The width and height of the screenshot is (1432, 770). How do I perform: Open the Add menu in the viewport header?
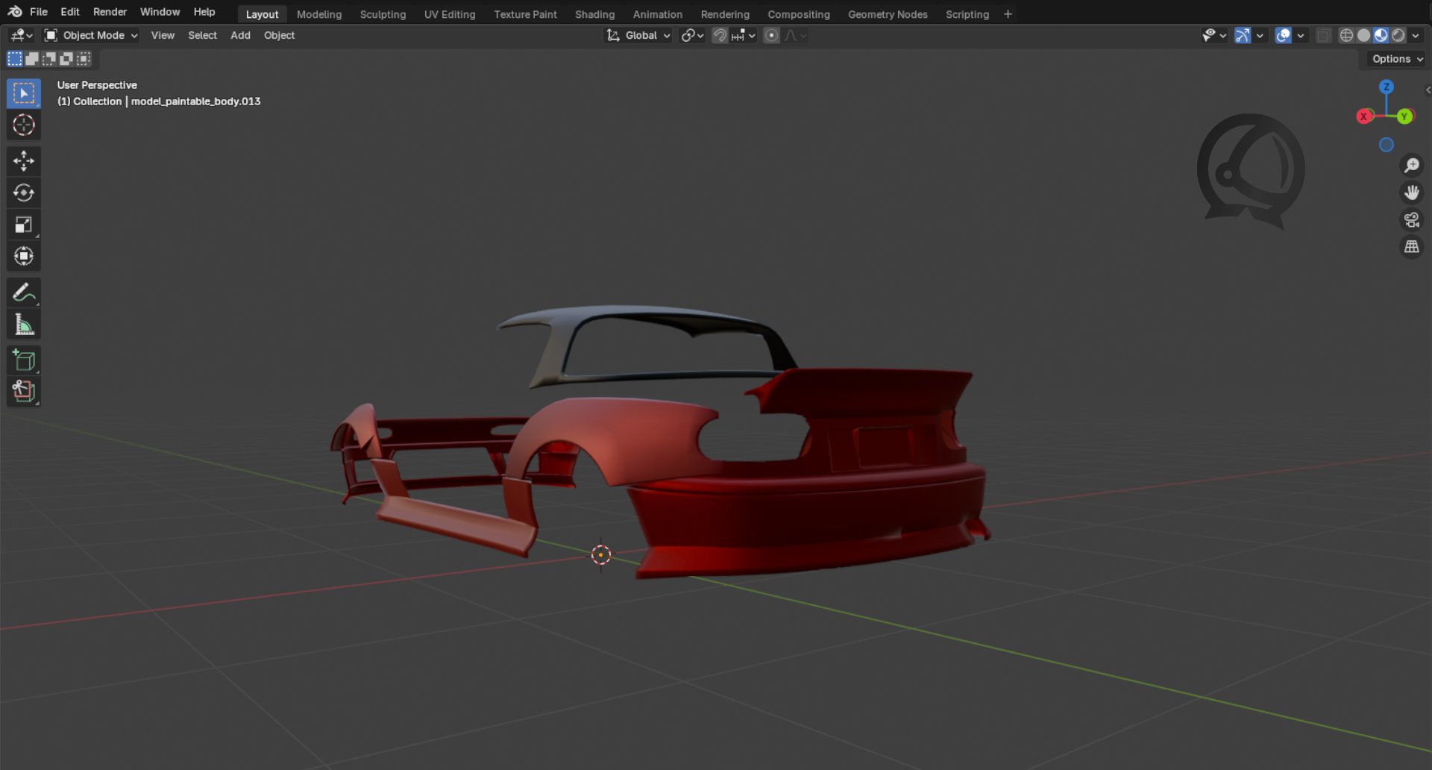(x=239, y=35)
